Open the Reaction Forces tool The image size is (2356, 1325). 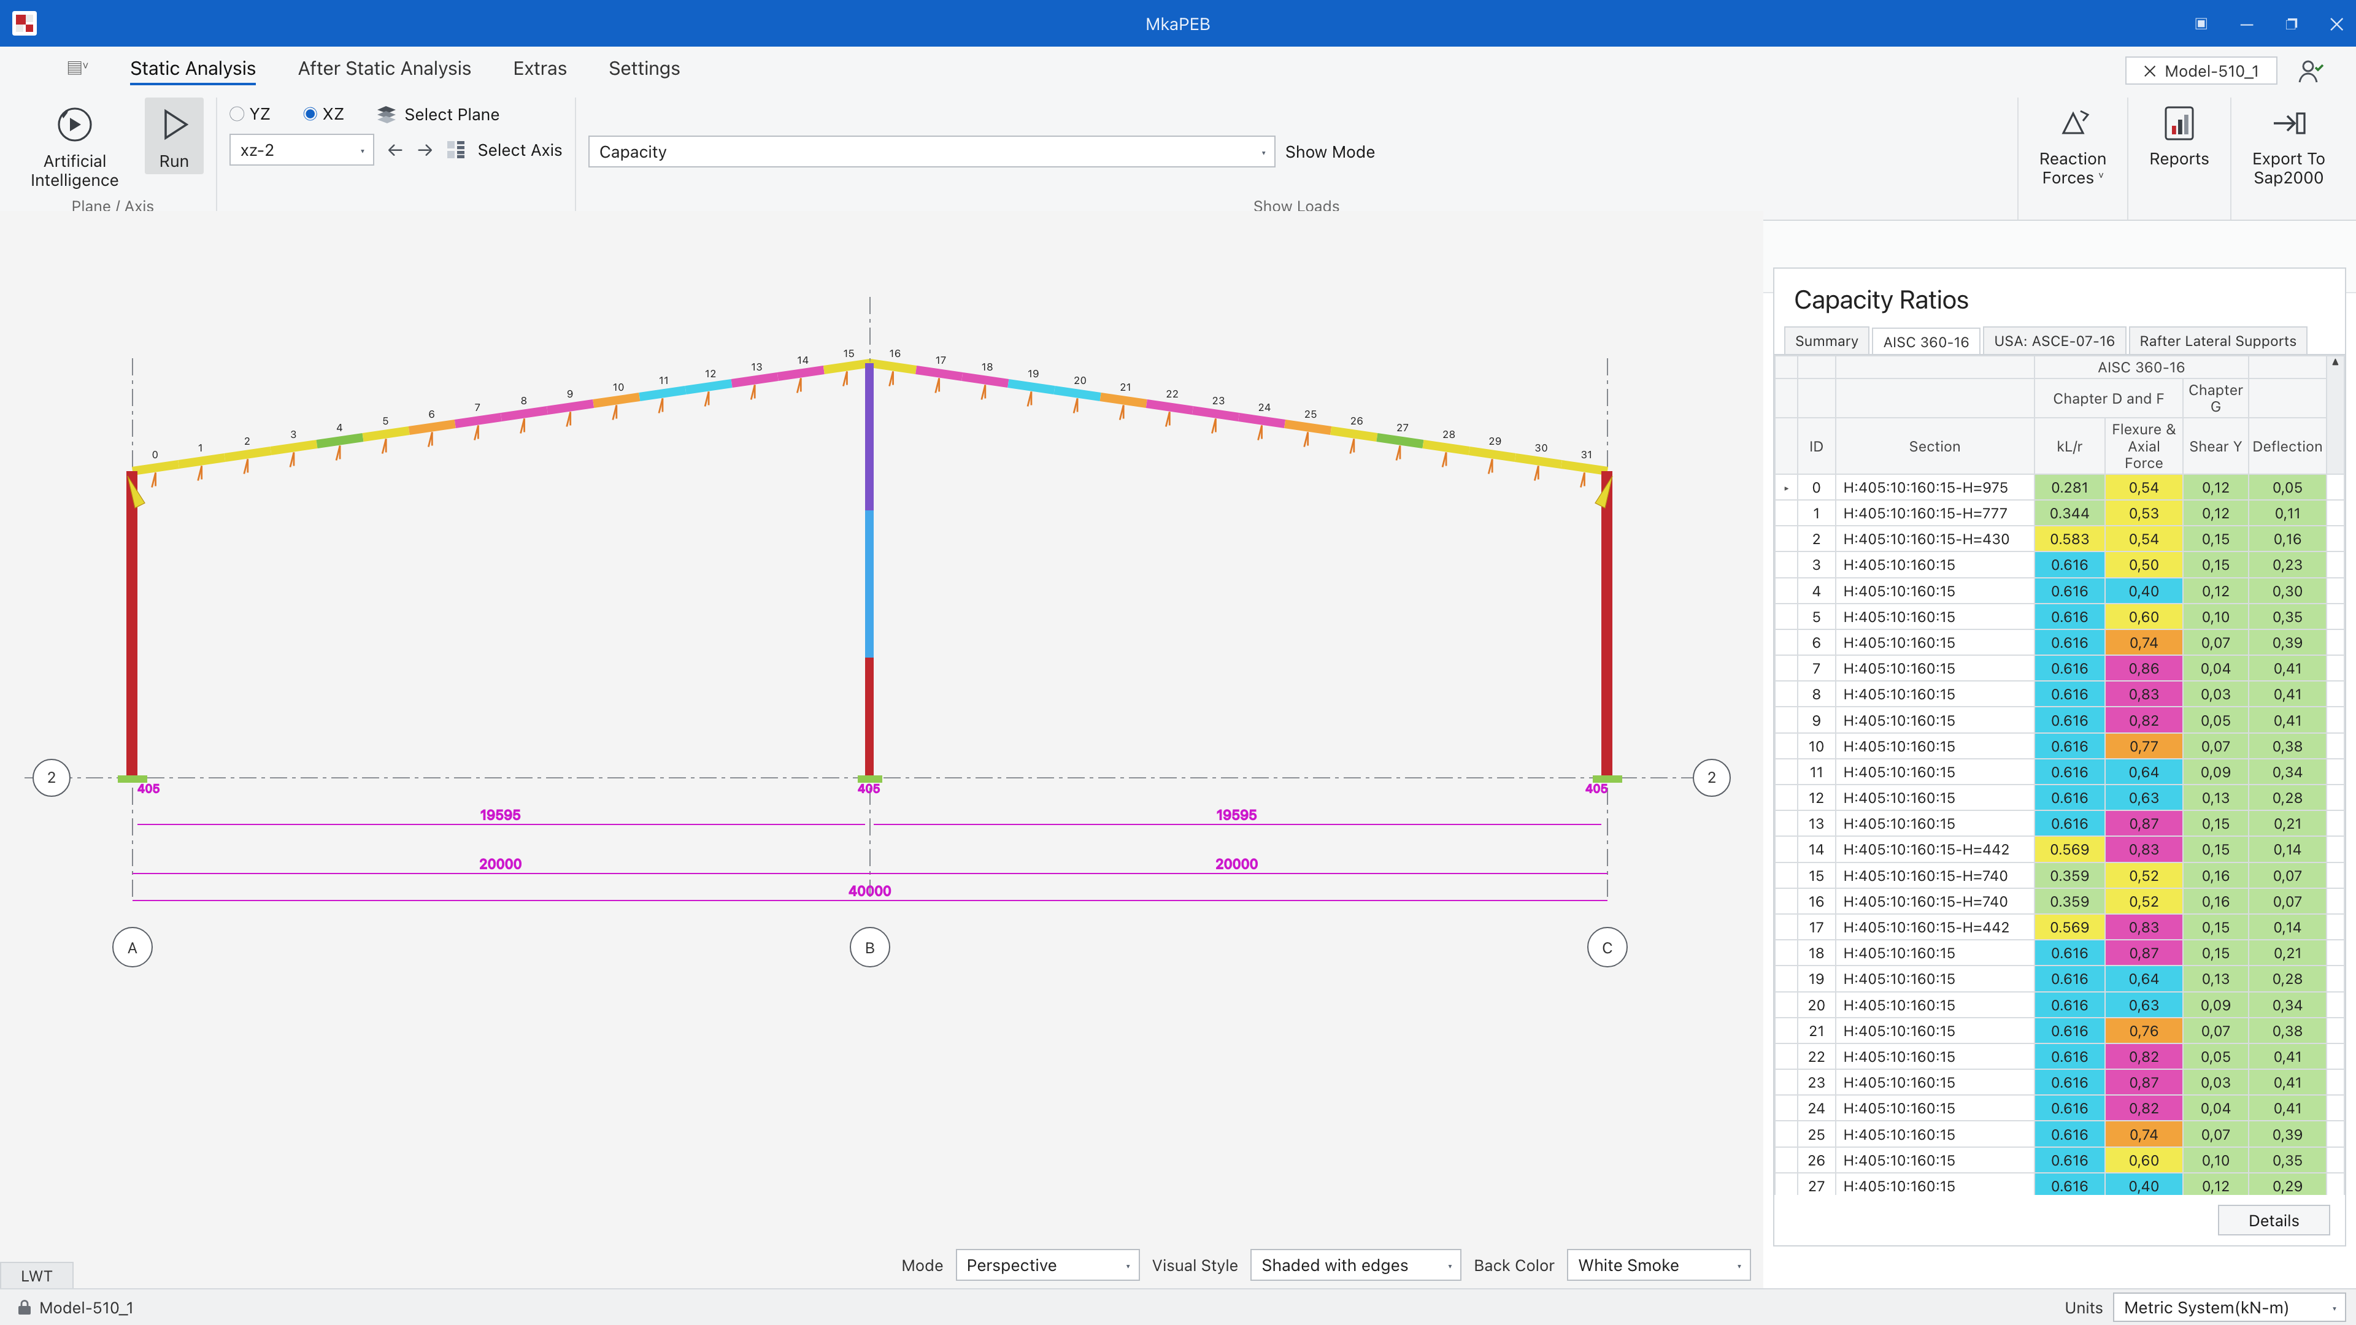pos(2073,147)
